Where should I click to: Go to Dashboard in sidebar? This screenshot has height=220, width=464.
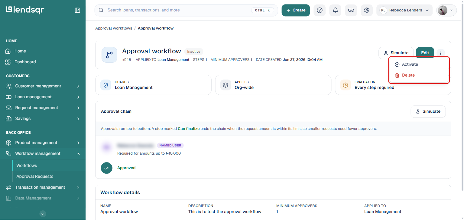pos(25,62)
